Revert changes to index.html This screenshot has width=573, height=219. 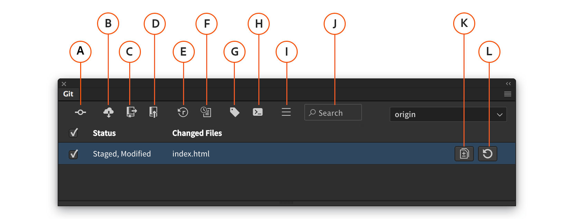(488, 154)
